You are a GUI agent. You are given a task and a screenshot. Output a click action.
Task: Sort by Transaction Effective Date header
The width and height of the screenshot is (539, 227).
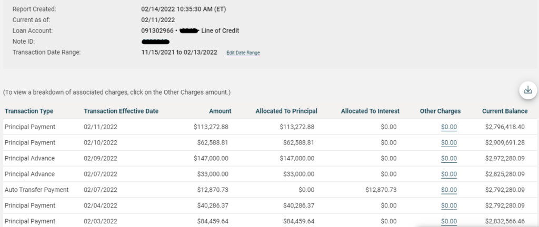coord(121,111)
